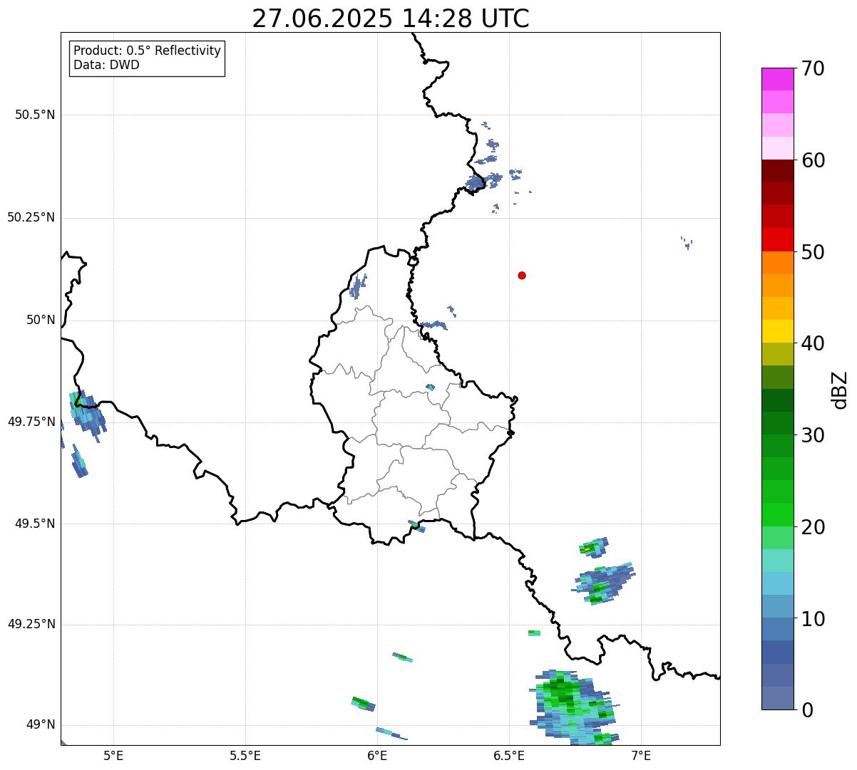Click the 'dBZ' colorbar axis label
857x770 pixels.
click(x=841, y=390)
